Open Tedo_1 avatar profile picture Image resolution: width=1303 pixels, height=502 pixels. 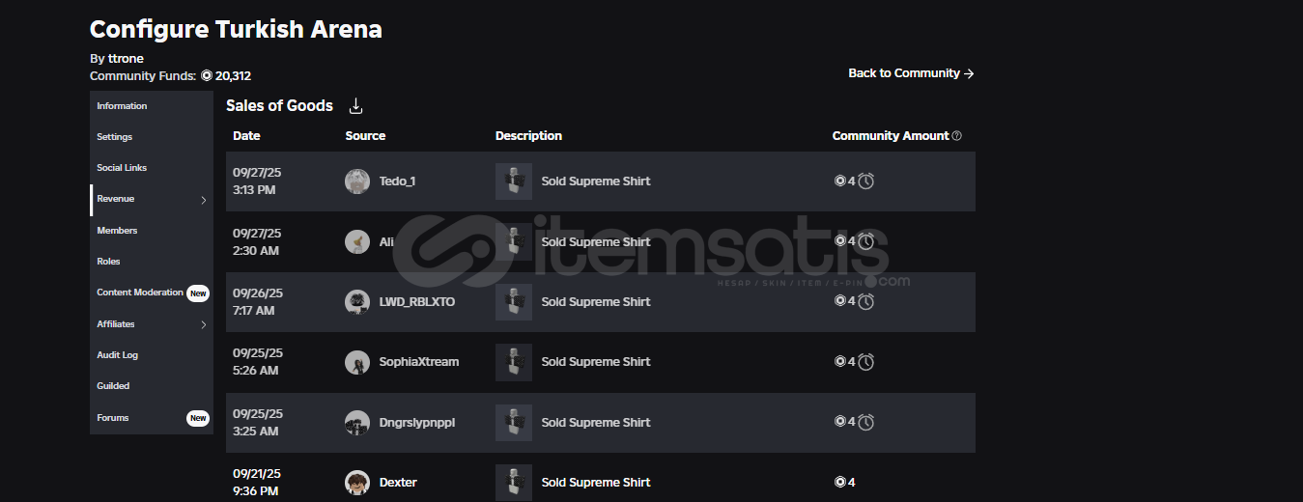click(x=357, y=181)
